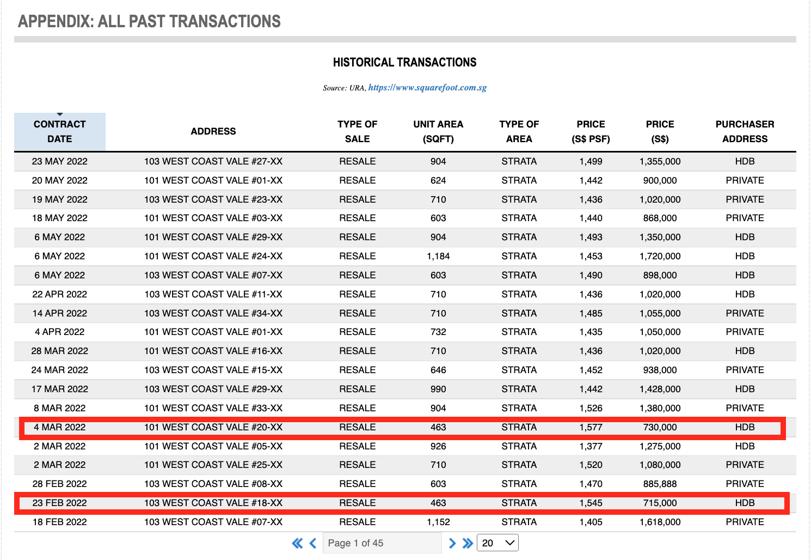Click price cell 1,720,000
This screenshot has height=560, width=811.
(660, 256)
